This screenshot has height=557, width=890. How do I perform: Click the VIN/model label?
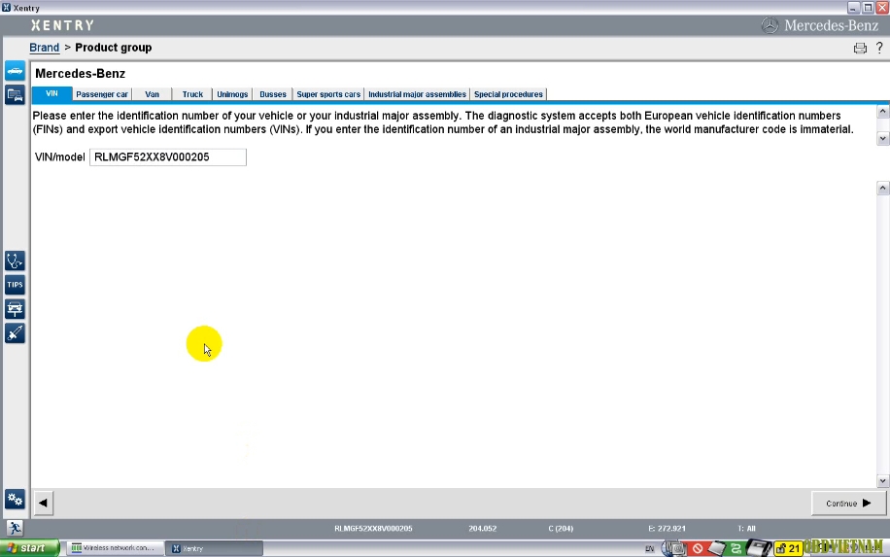coord(59,157)
